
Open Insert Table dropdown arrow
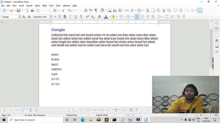[106, 11]
